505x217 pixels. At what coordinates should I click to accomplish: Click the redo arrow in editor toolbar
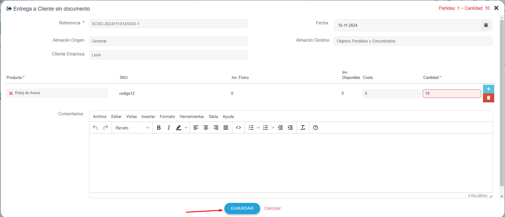(106, 128)
